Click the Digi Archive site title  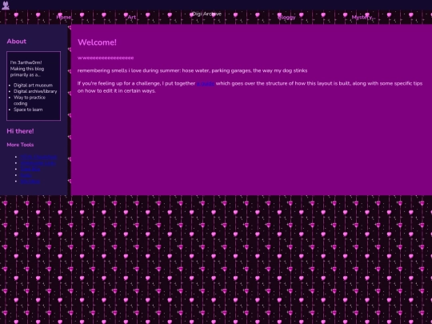click(206, 14)
